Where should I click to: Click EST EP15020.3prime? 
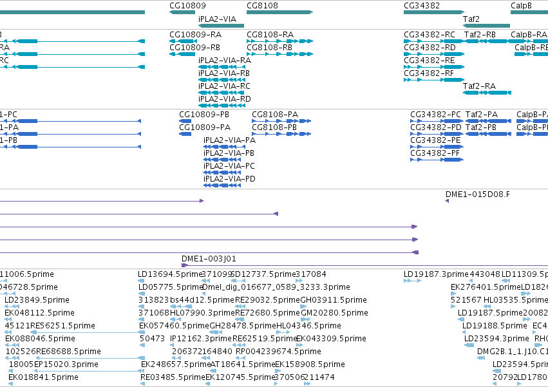click(x=66, y=364)
